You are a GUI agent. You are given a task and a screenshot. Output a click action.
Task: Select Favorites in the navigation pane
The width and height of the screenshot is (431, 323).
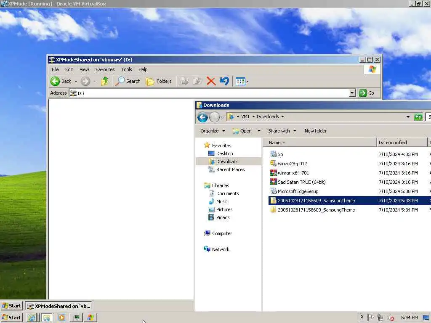point(221,146)
